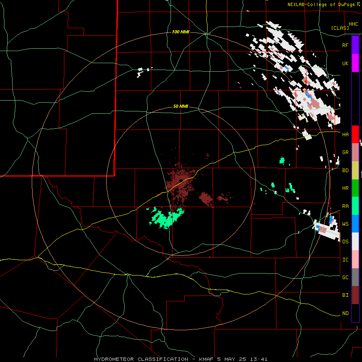Click the radar site center in brown clutter
The image size is (362, 362).
(x=181, y=180)
